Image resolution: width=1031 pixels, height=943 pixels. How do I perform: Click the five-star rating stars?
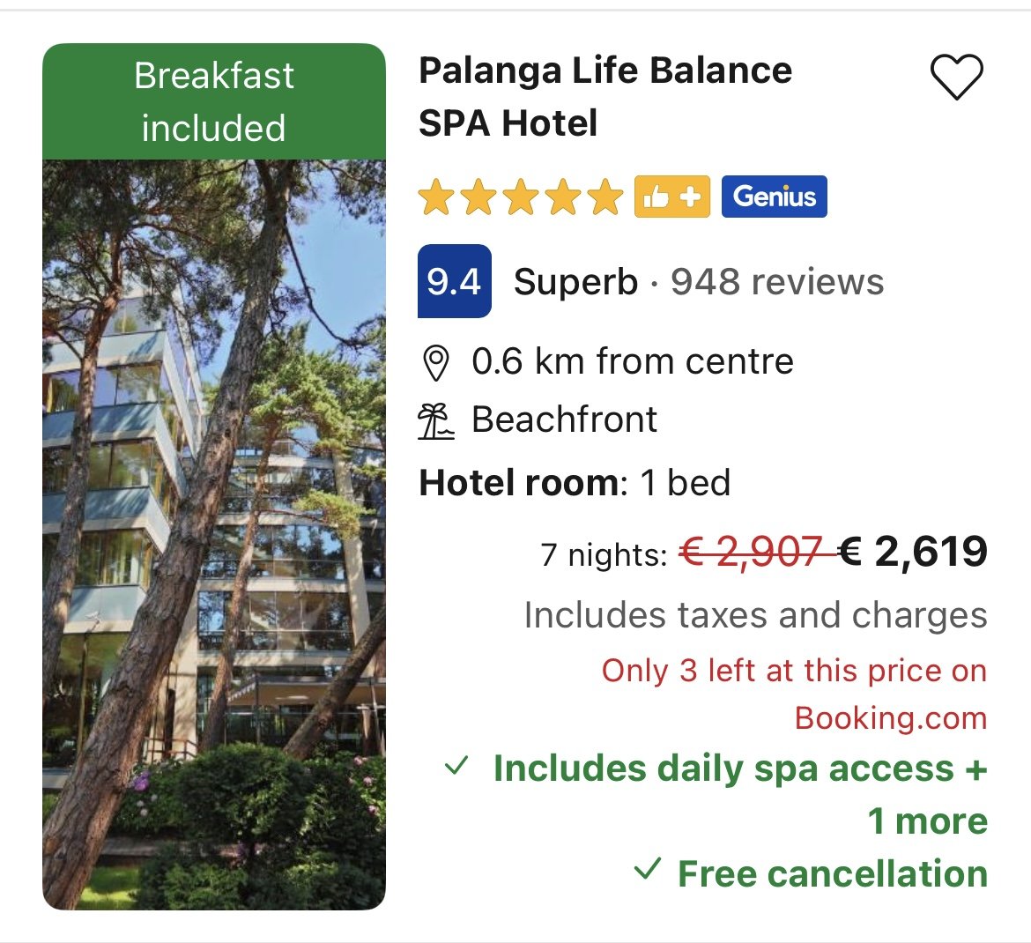(520, 197)
